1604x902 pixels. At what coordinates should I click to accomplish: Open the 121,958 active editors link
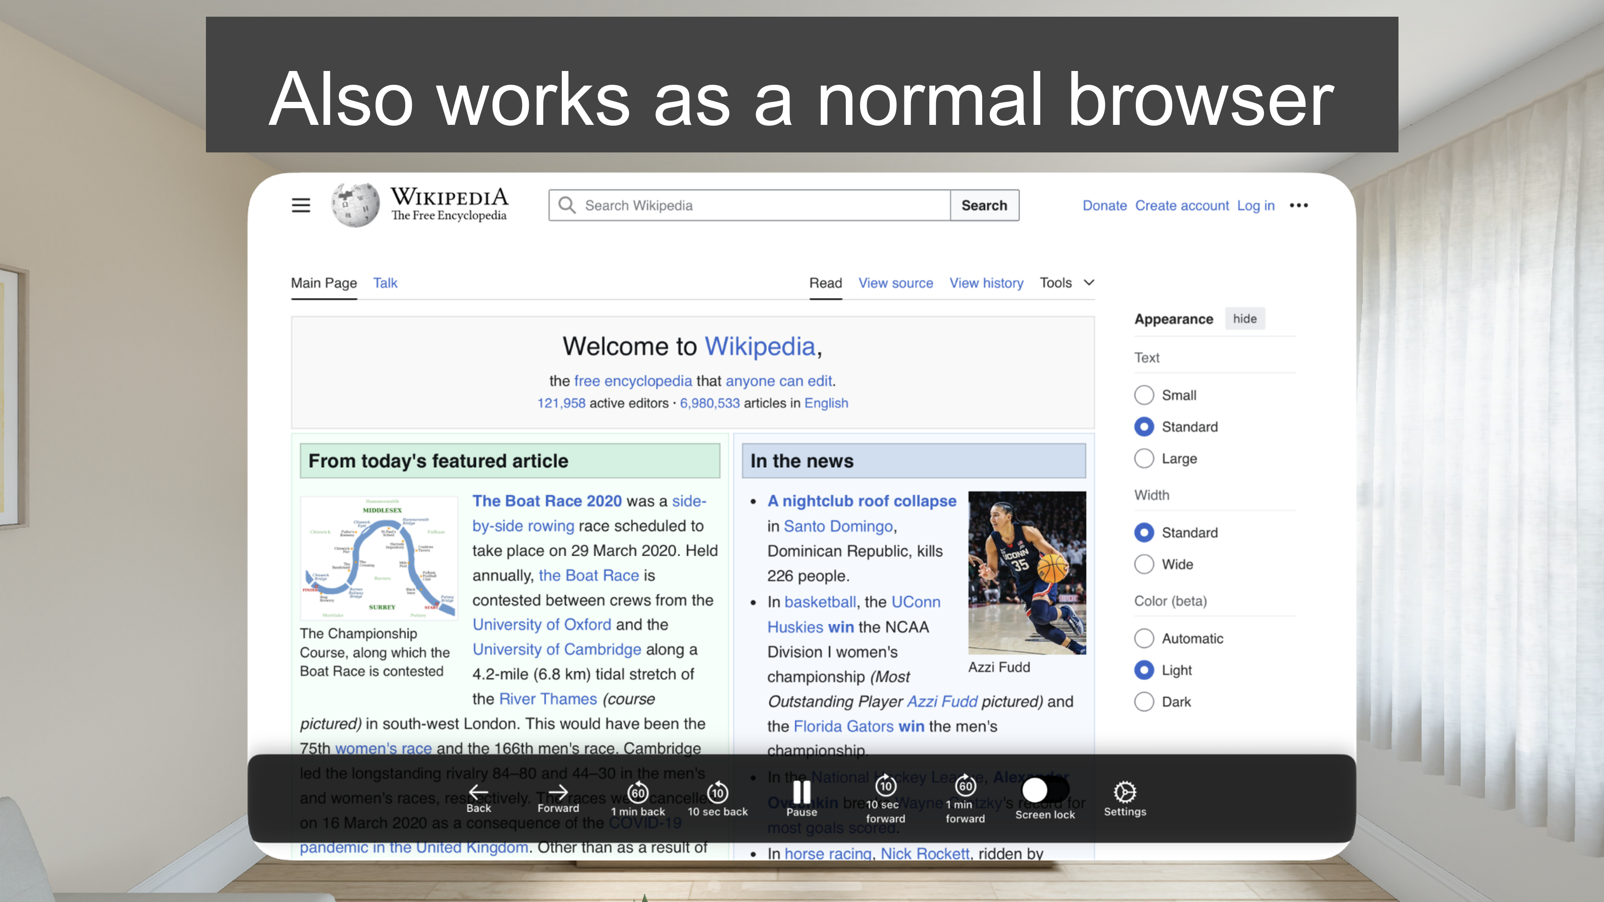click(x=561, y=403)
